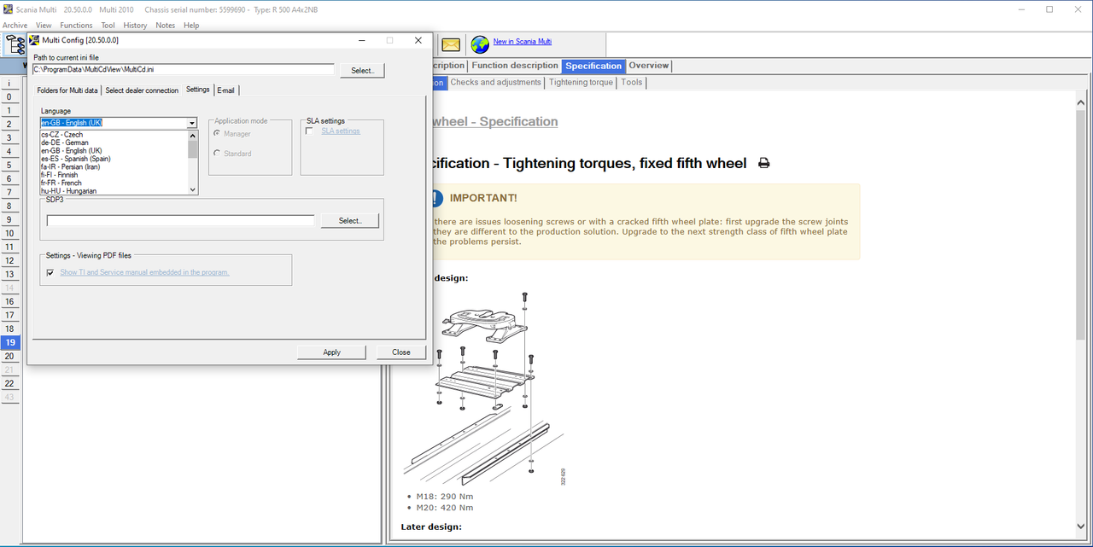Open the Checks and adjustments sub-tab

495,83
